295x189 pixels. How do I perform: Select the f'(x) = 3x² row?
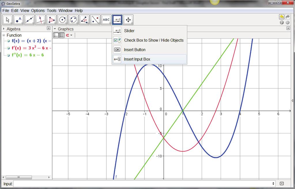(31, 48)
